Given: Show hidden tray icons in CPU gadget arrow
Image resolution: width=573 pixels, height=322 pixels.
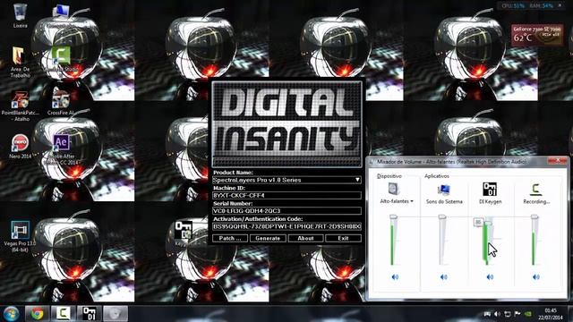Looking at the screenshot, I should point(560,5).
